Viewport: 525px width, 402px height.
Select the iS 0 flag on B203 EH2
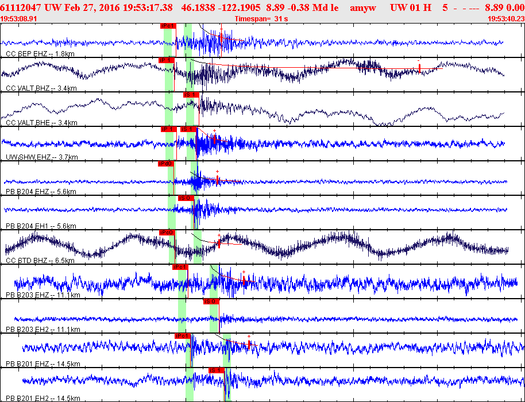[211, 301]
